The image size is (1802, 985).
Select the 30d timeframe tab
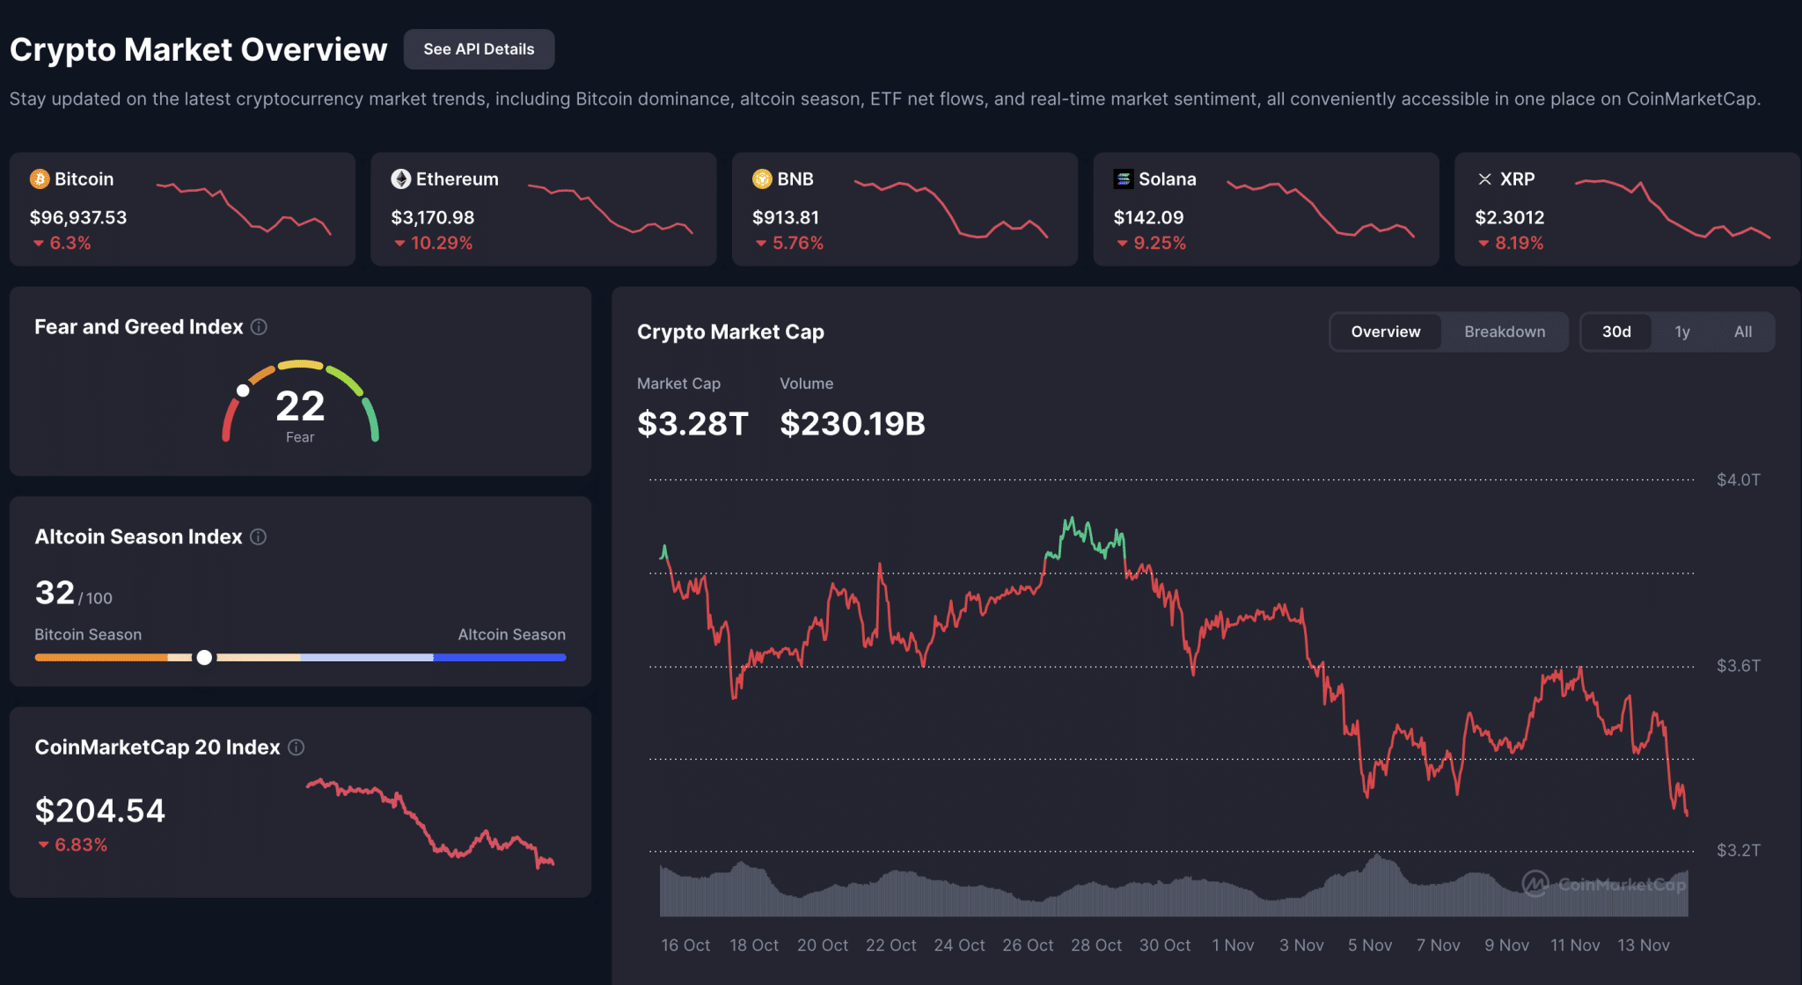(1616, 332)
